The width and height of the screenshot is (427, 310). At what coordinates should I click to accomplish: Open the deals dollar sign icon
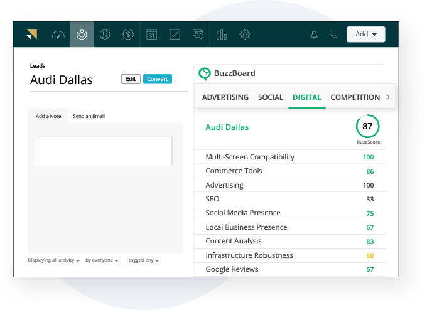coord(128,35)
